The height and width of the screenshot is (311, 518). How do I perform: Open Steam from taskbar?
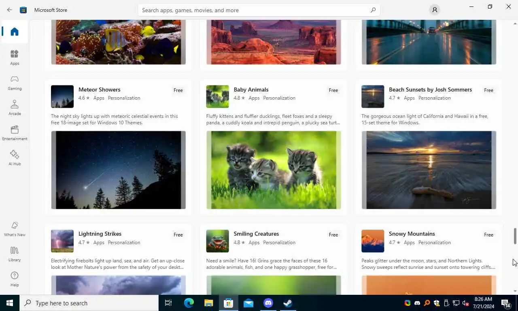(x=288, y=303)
